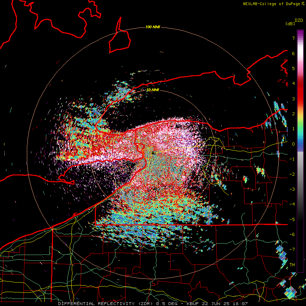
Task: Click the 0 value on the color scale
Action: click(293, 144)
